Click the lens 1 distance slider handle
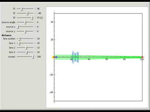150x112 pixels. coord(19,43)
